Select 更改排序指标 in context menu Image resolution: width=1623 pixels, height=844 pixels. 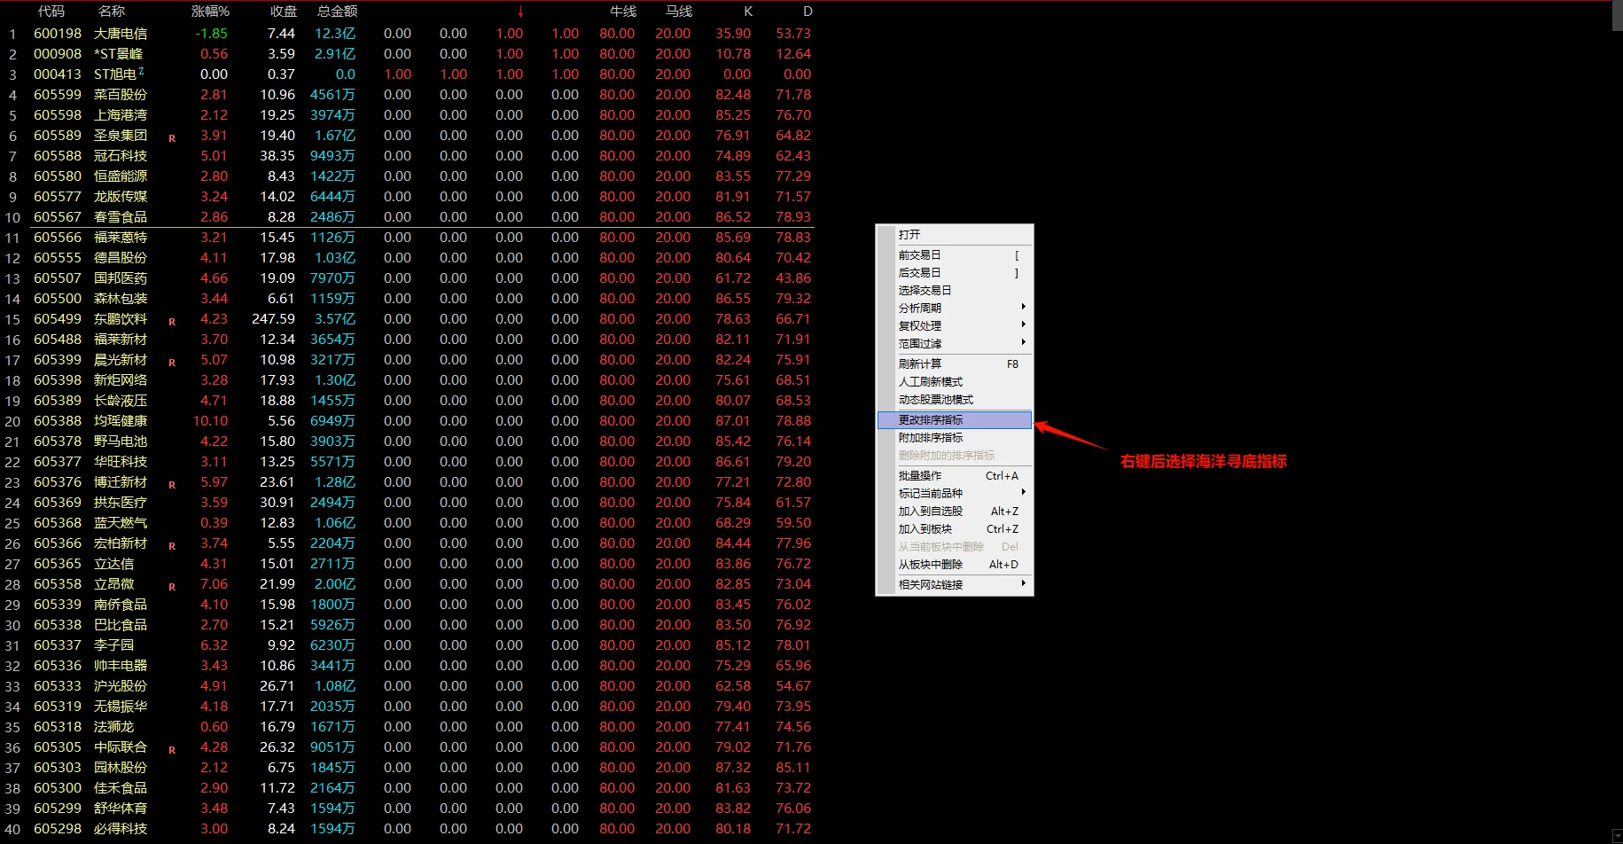[x=955, y=419]
